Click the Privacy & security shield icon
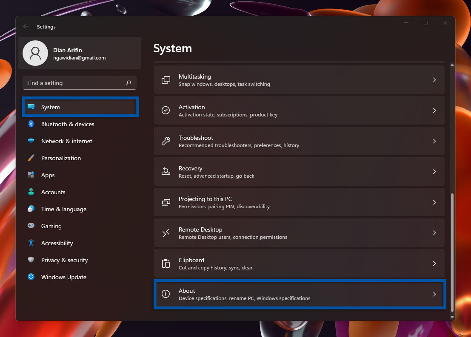This screenshot has height=337, width=471. click(31, 260)
